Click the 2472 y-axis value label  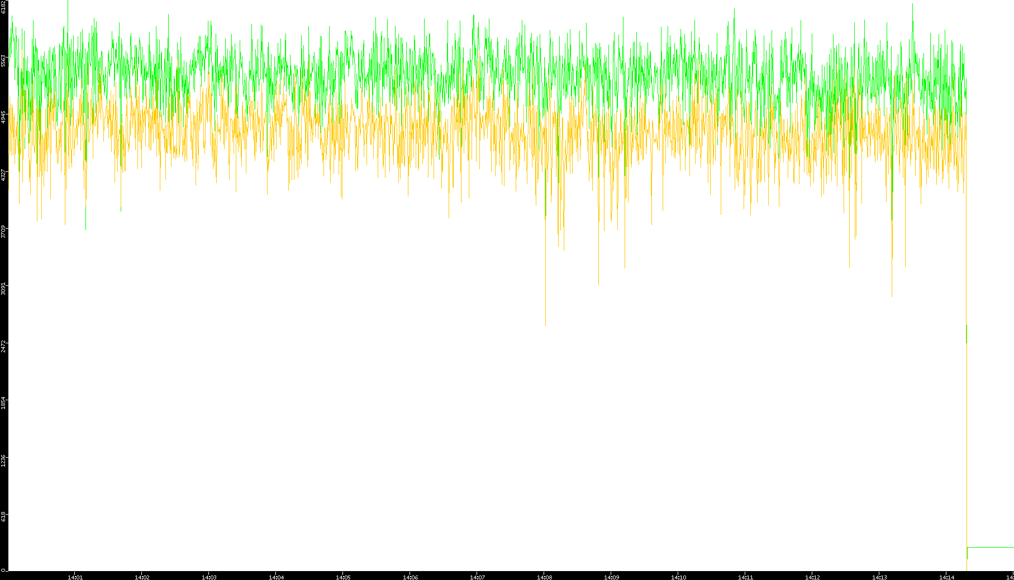pos(3,346)
